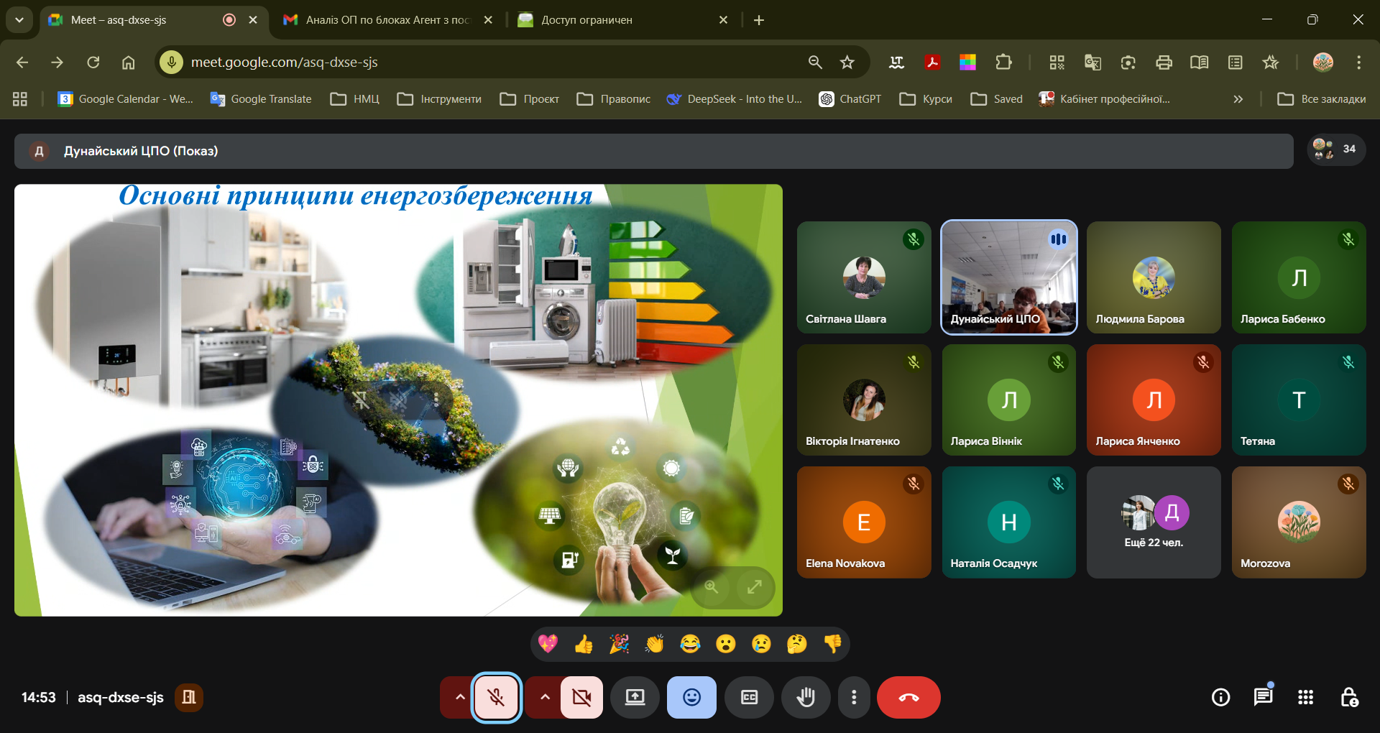The height and width of the screenshot is (733, 1380).
Task: Open more options three-dot menu
Action: (854, 697)
